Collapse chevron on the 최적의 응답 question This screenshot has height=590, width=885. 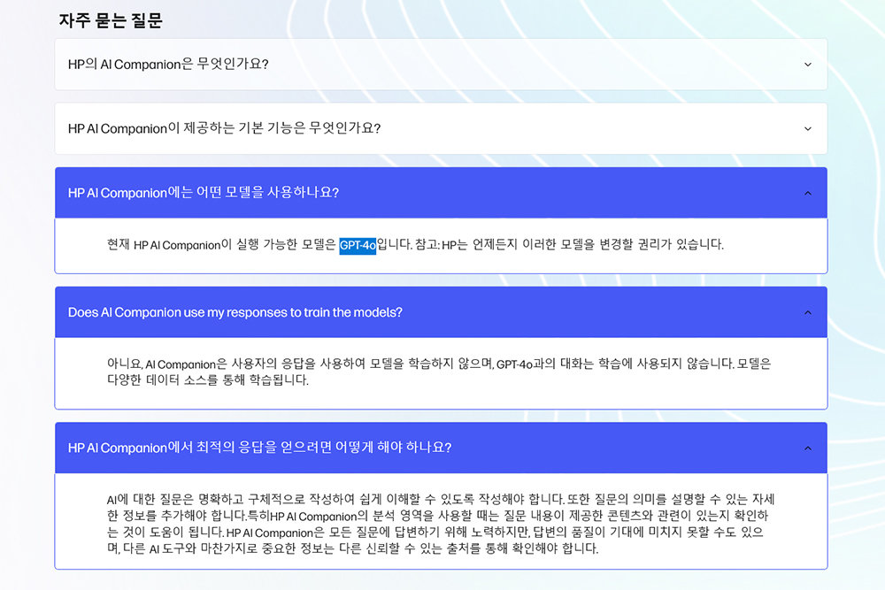pyautogui.click(x=807, y=448)
